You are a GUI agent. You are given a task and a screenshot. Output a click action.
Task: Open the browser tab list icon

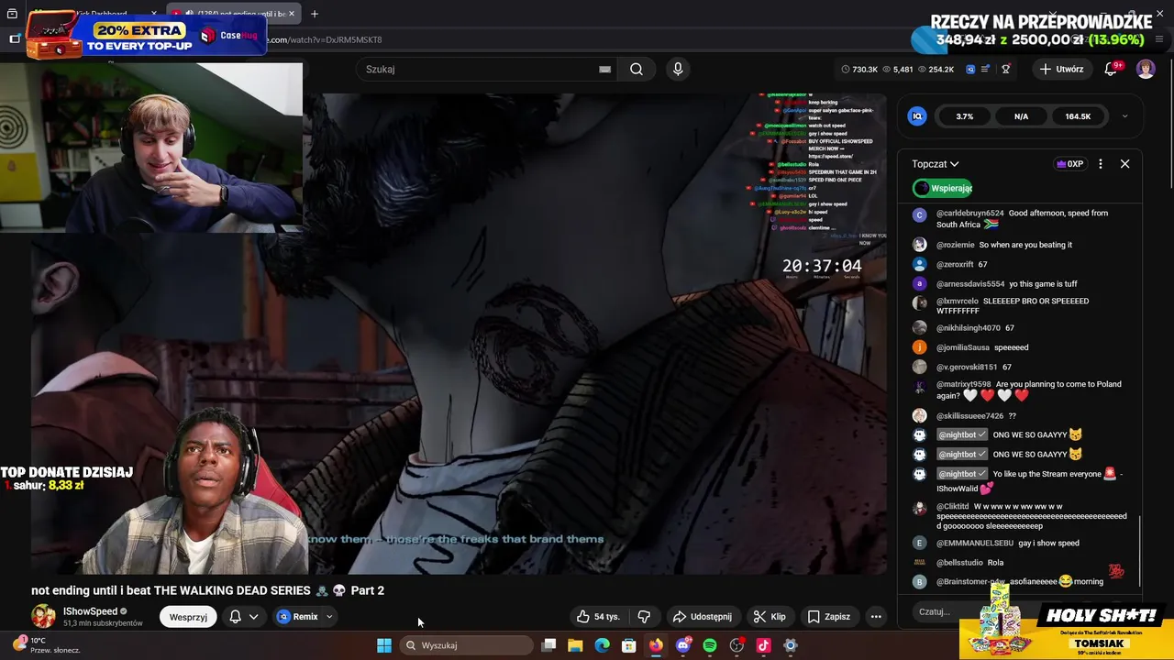[12, 14]
